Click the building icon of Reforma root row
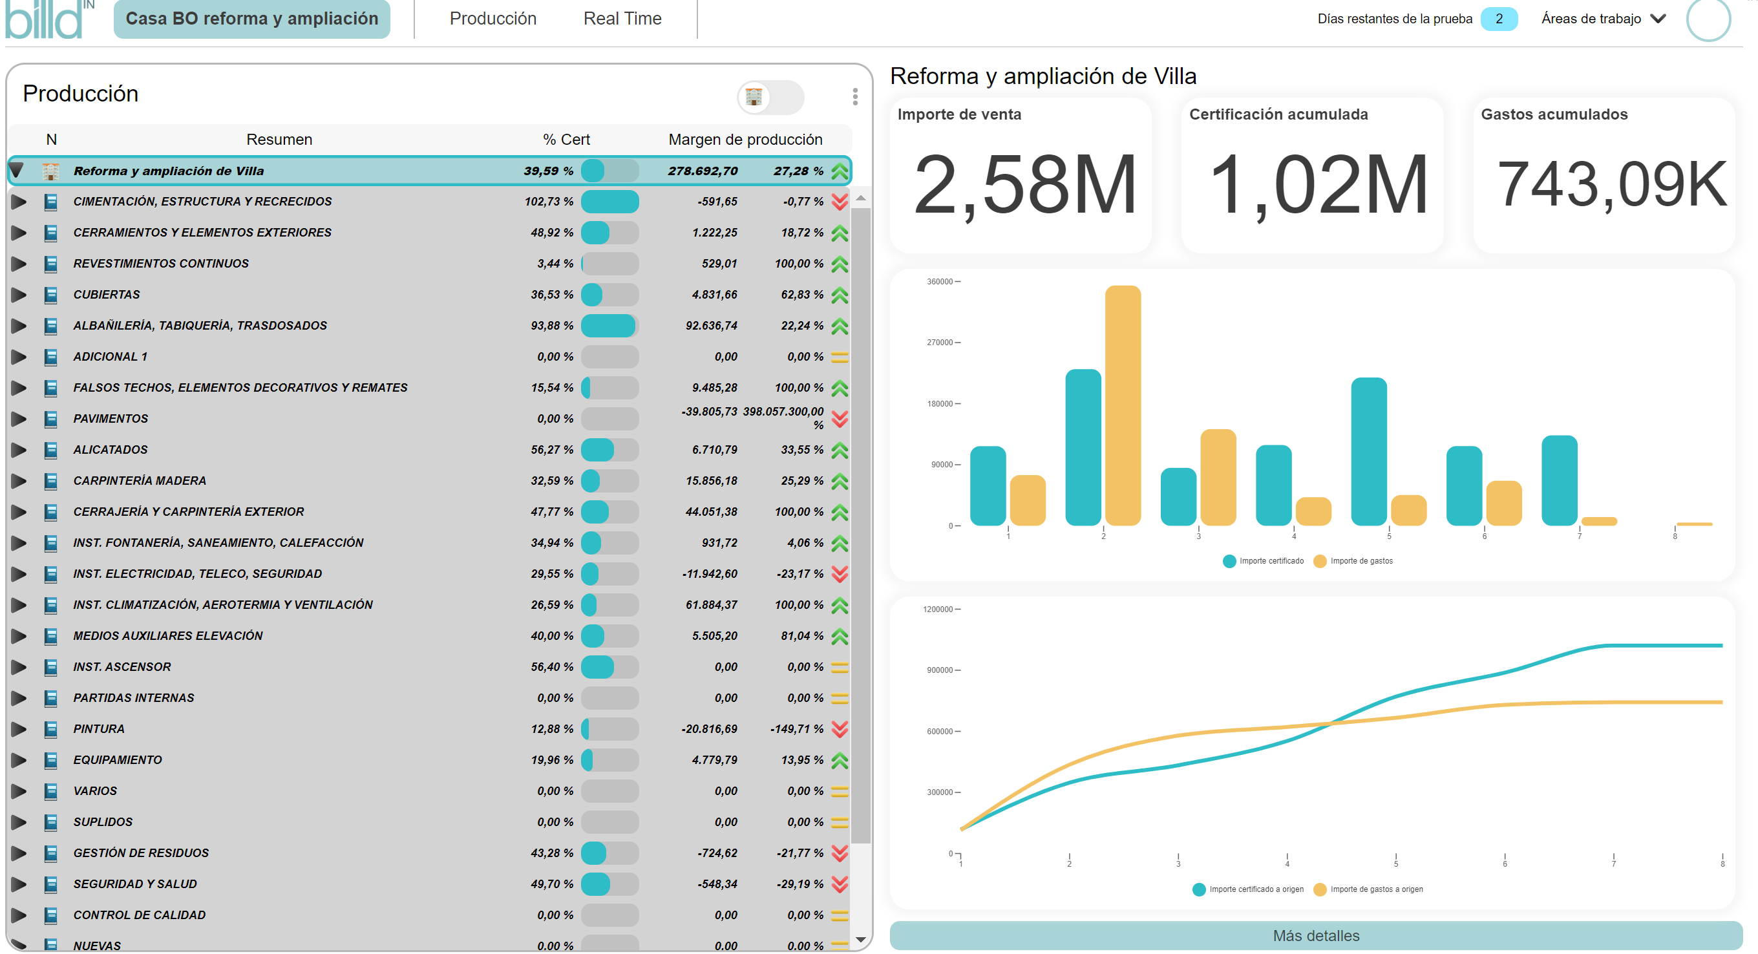The height and width of the screenshot is (954, 1758). [x=50, y=171]
